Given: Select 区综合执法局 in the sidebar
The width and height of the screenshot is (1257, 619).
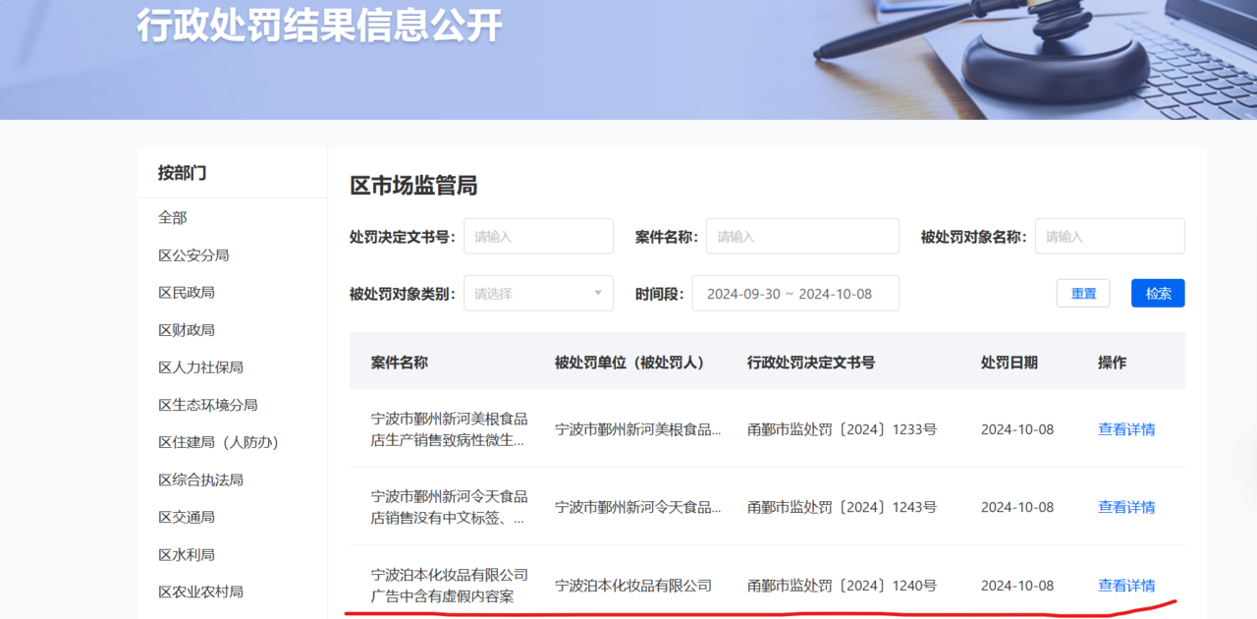Looking at the screenshot, I should click(200, 479).
